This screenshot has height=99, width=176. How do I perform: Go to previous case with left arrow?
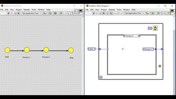[124, 36]
